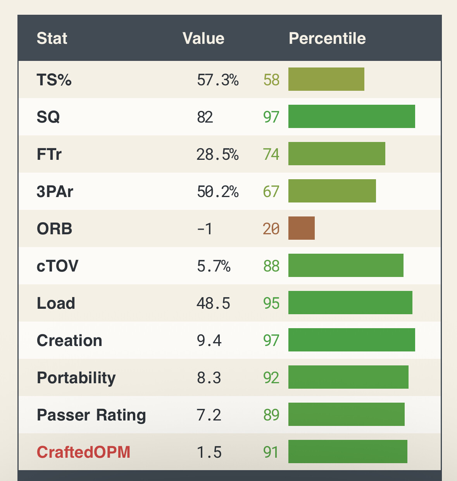Screen dimensions: 457x481
Task: Click the CraftedOPM percentile bar
Action: click(348, 452)
